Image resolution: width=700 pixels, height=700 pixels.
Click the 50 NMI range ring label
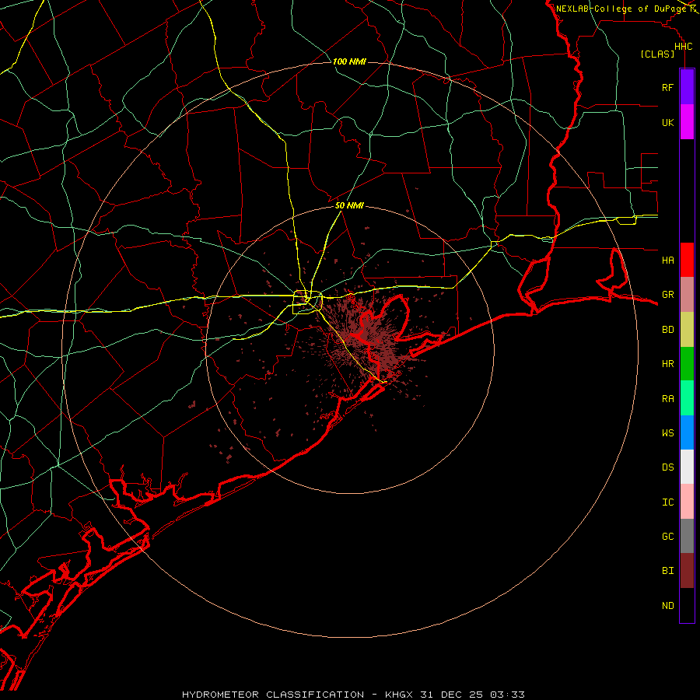[349, 206]
